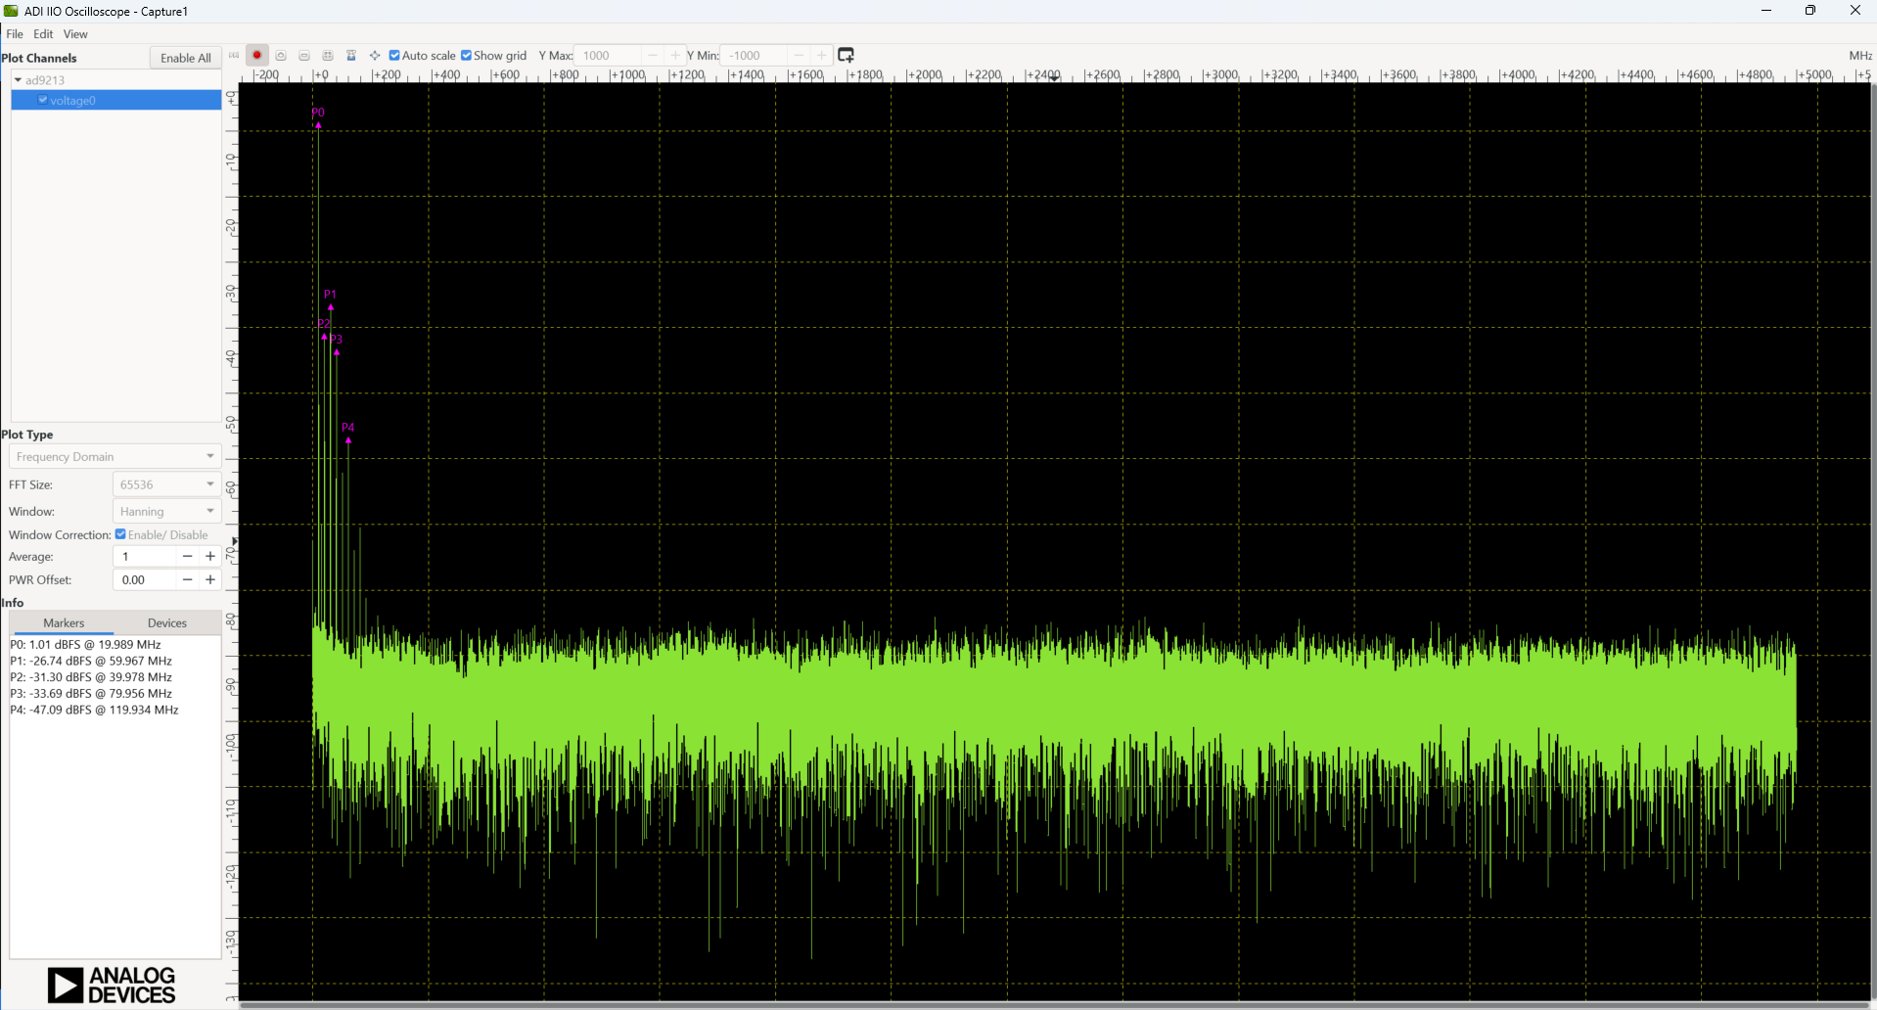Image resolution: width=1877 pixels, height=1010 pixels.
Task: Open a new plot window icon
Action: coord(846,55)
